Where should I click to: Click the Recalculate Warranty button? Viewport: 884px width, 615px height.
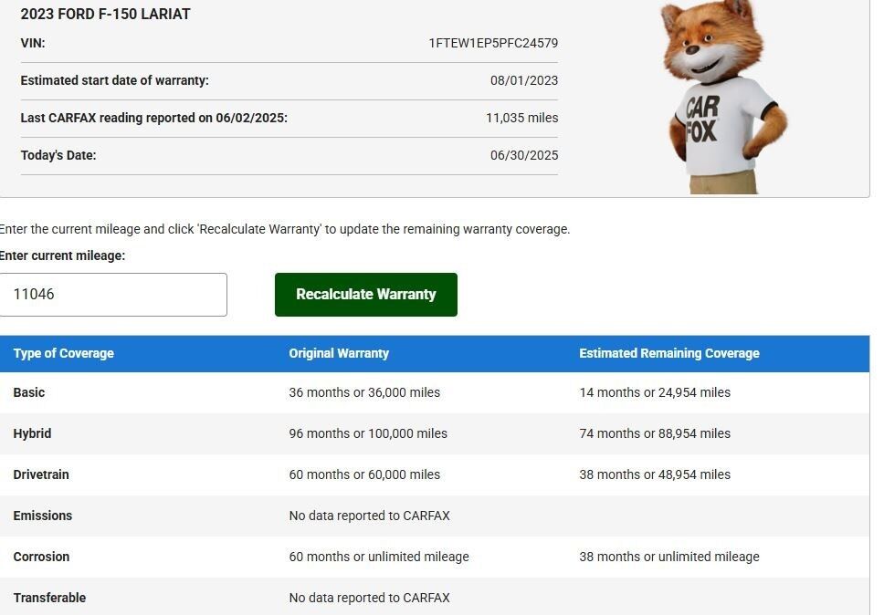pyautogui.click(x=366, y=295)
